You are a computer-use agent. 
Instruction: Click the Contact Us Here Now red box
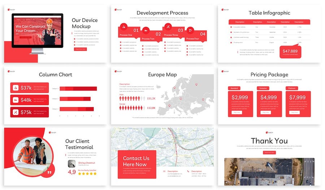point(137,164)
